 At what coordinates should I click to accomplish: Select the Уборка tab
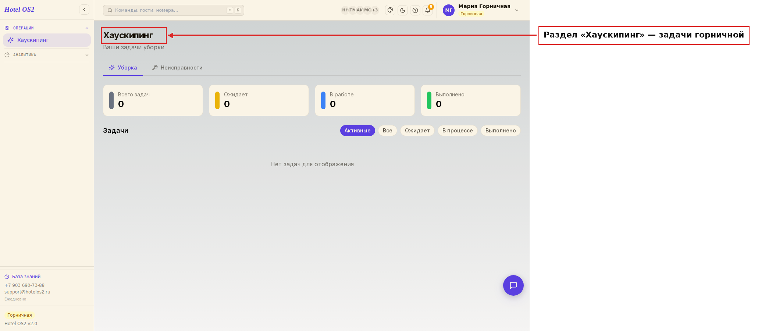pos(123,68)
